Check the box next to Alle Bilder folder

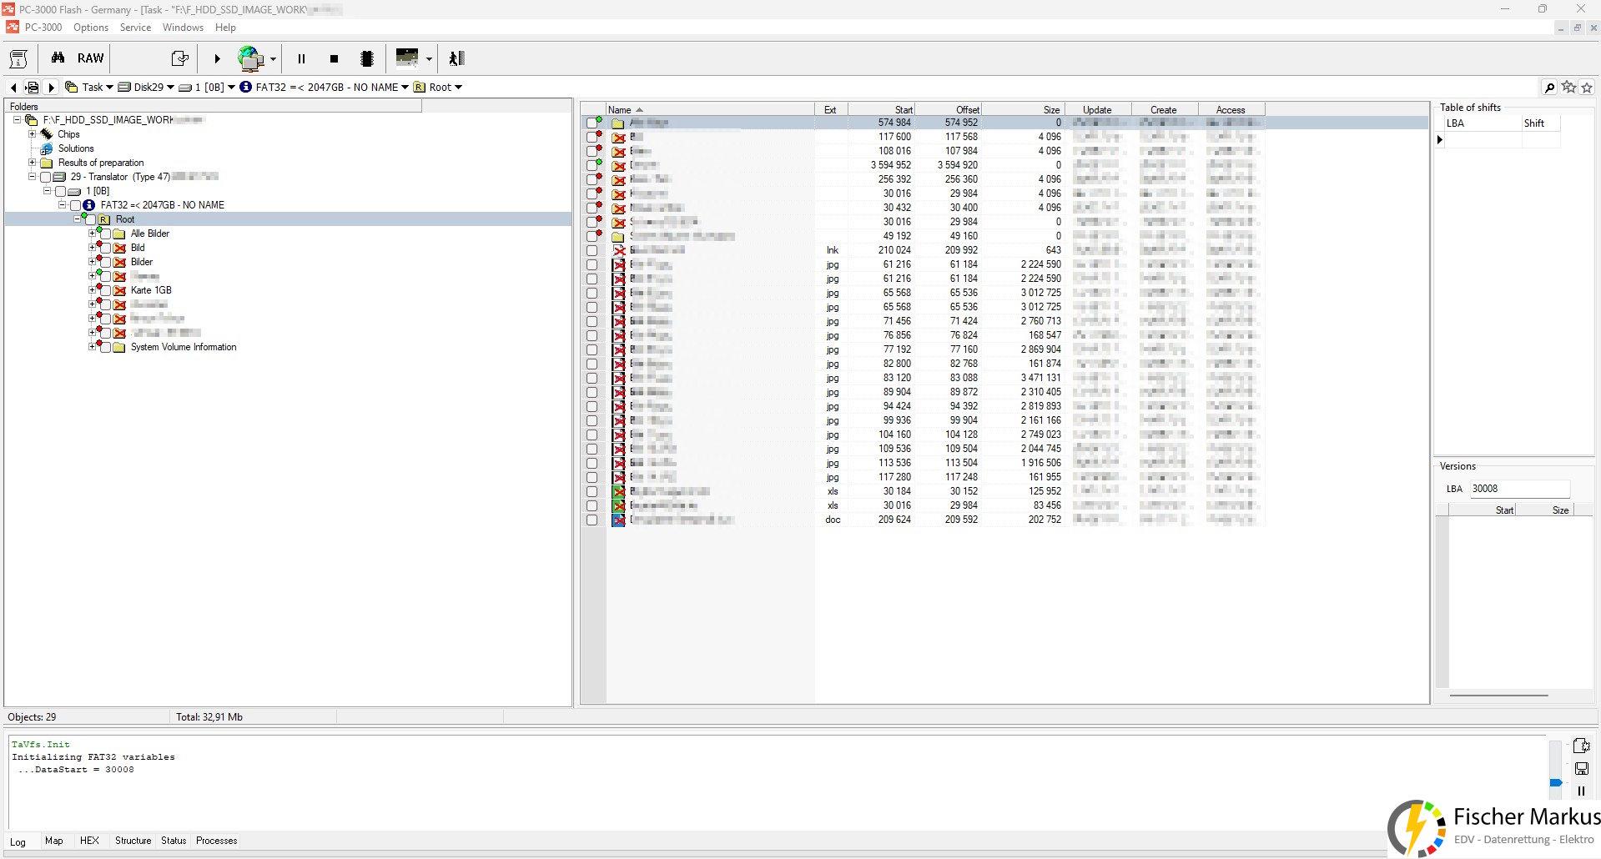click(106, 234)
